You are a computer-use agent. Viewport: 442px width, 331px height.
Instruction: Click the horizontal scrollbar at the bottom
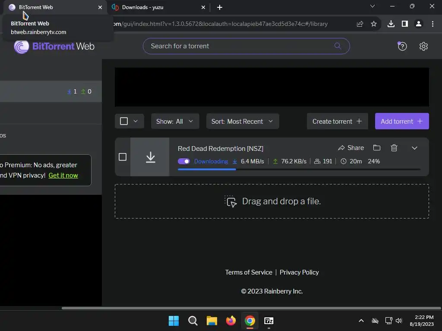pos(252,308)
